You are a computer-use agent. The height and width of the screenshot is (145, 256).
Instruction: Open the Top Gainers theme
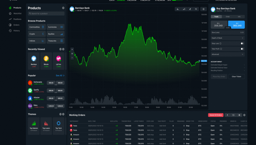tap(34, 126)
